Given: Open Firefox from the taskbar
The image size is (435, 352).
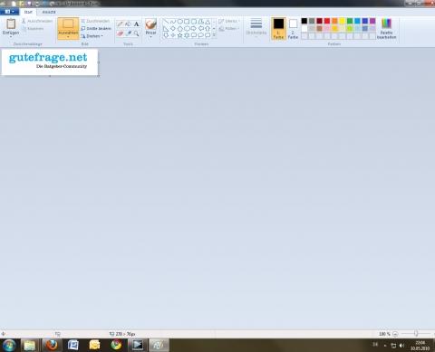Looking at the screenshot, I should pyautogui.click(x=52, y=345).
